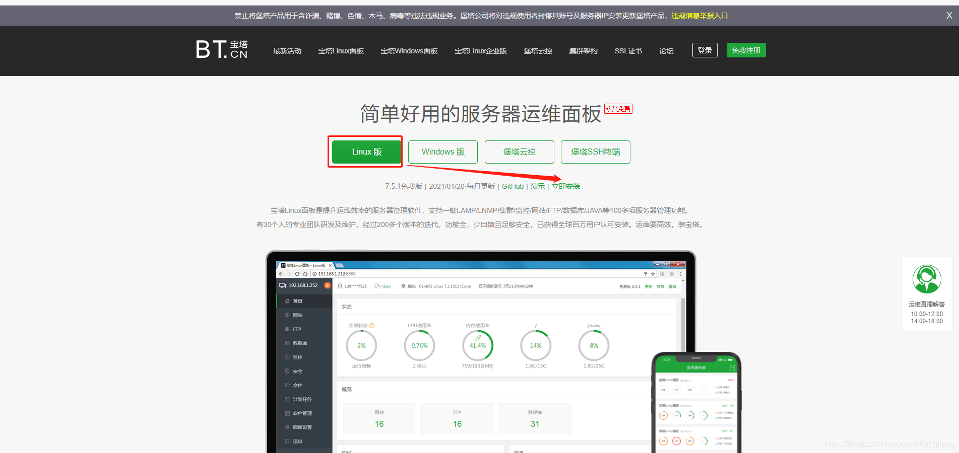Click the 登录 button
Image resolution: width=959 pixels, height=453 pixels.
point(705,50)
